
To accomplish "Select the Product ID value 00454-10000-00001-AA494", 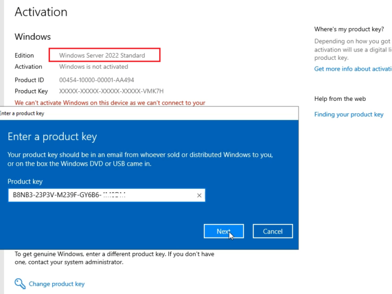I will (x=96, y=80).
